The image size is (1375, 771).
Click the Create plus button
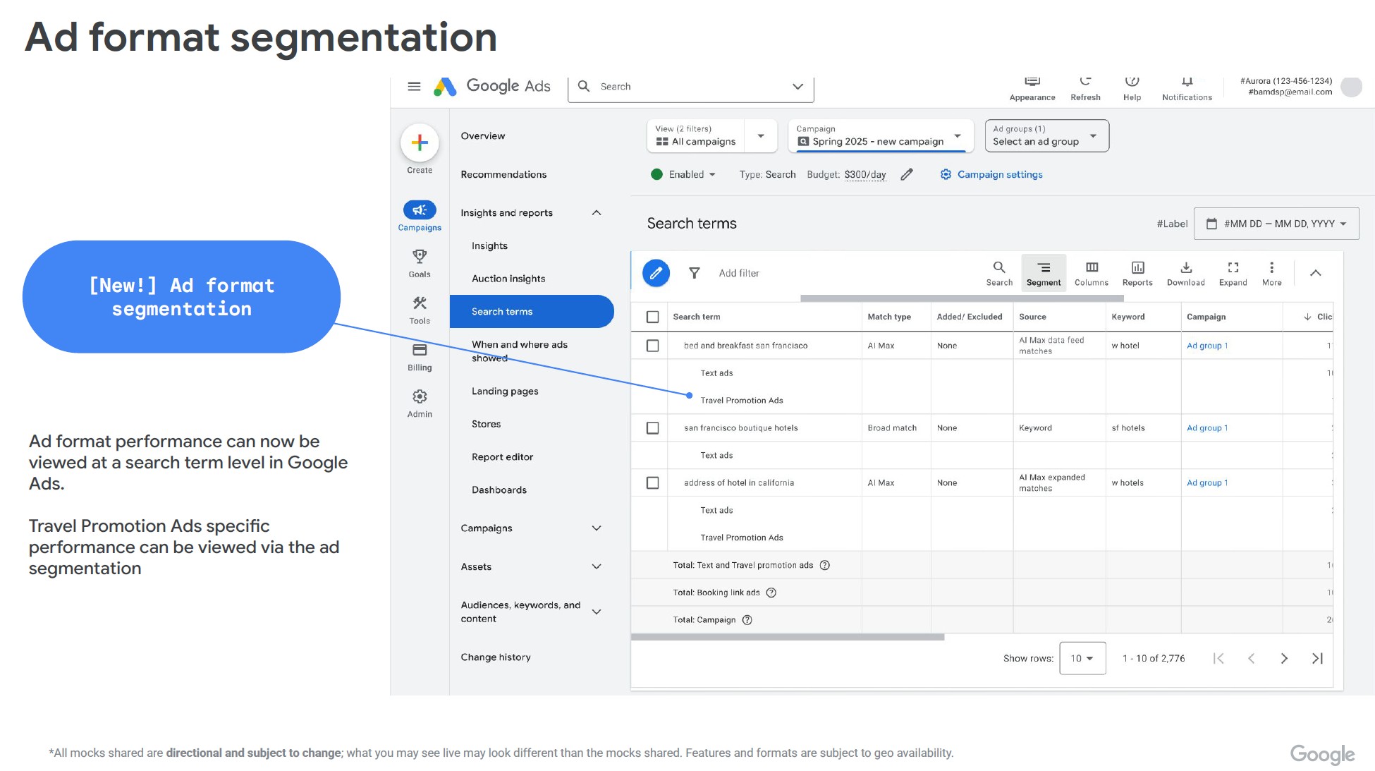coord(420,142)
